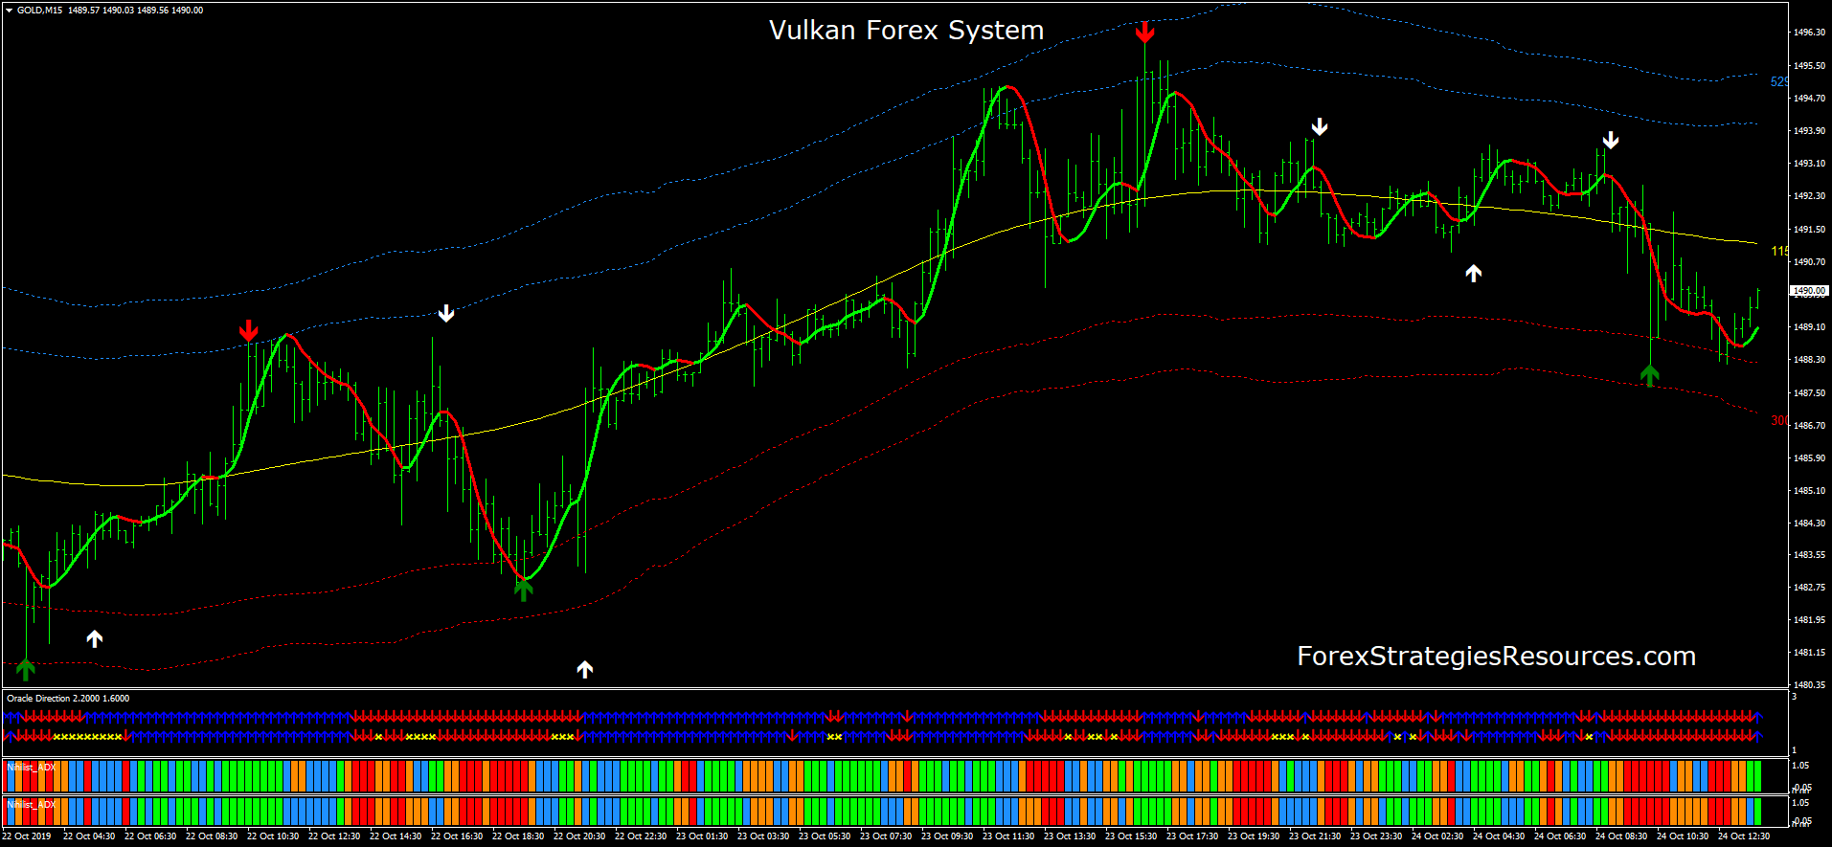Click the upper Nihilist_ADX indicator label
Viewport: 1832px width, 847px height.
(32, 768)
